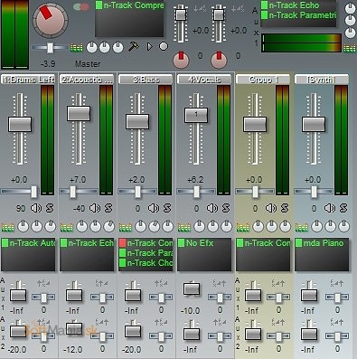
Task: Click the Acoustic pan slider at -40
Action: pos(73,192)
